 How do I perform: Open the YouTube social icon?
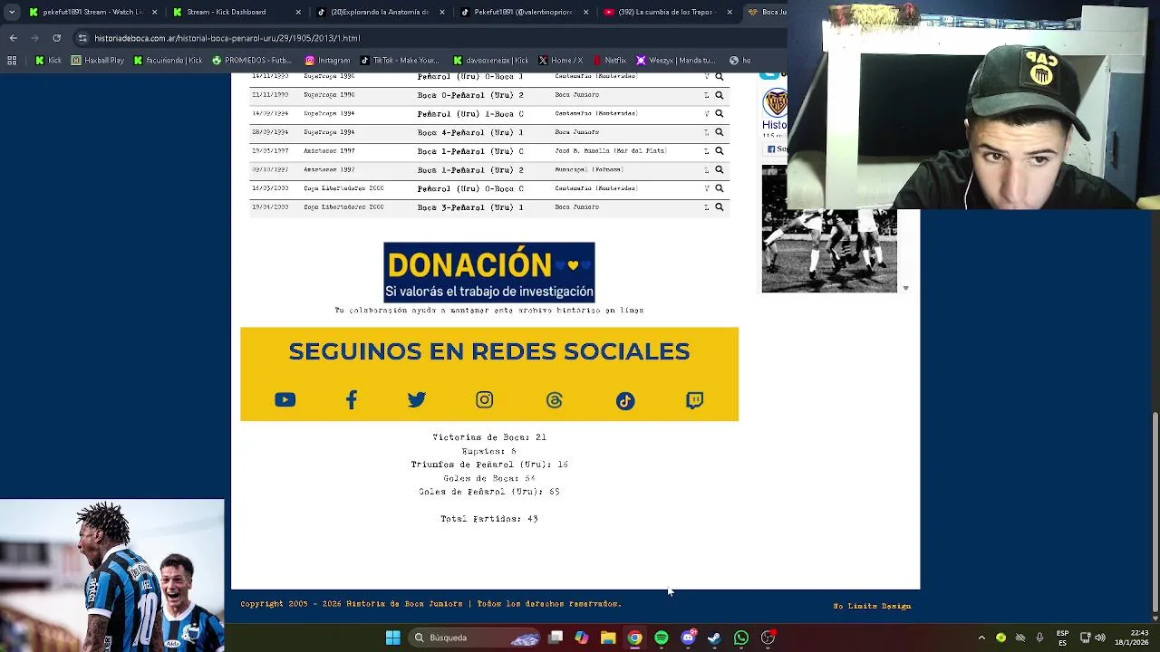285,399
